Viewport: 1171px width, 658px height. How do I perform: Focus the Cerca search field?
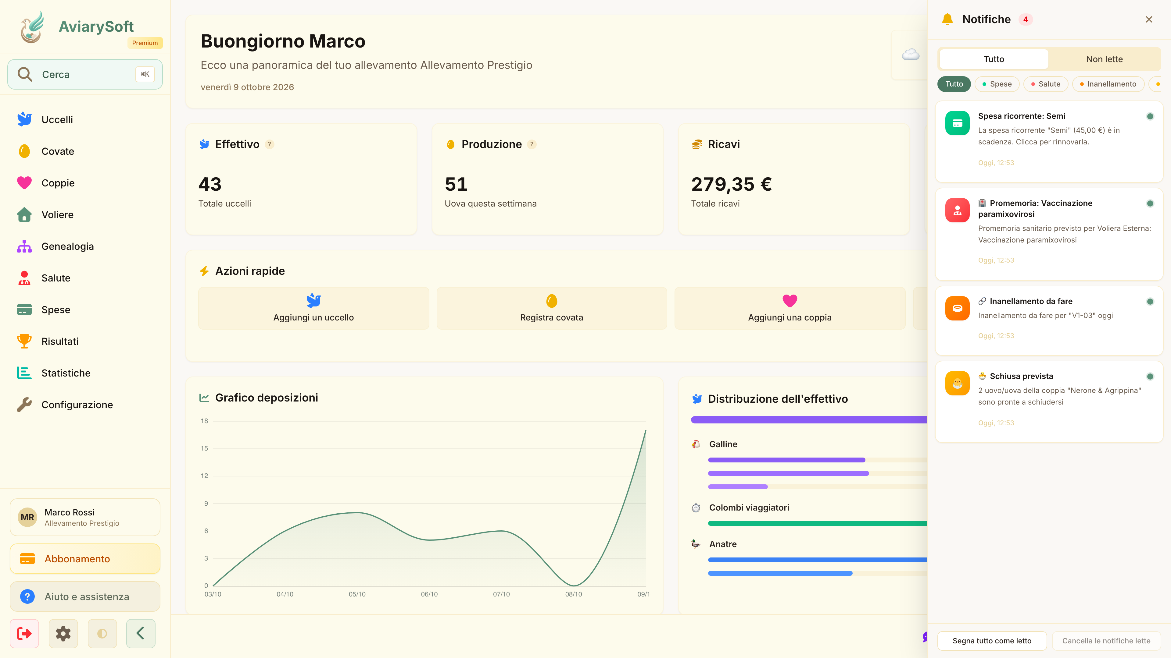pos(85,74)
